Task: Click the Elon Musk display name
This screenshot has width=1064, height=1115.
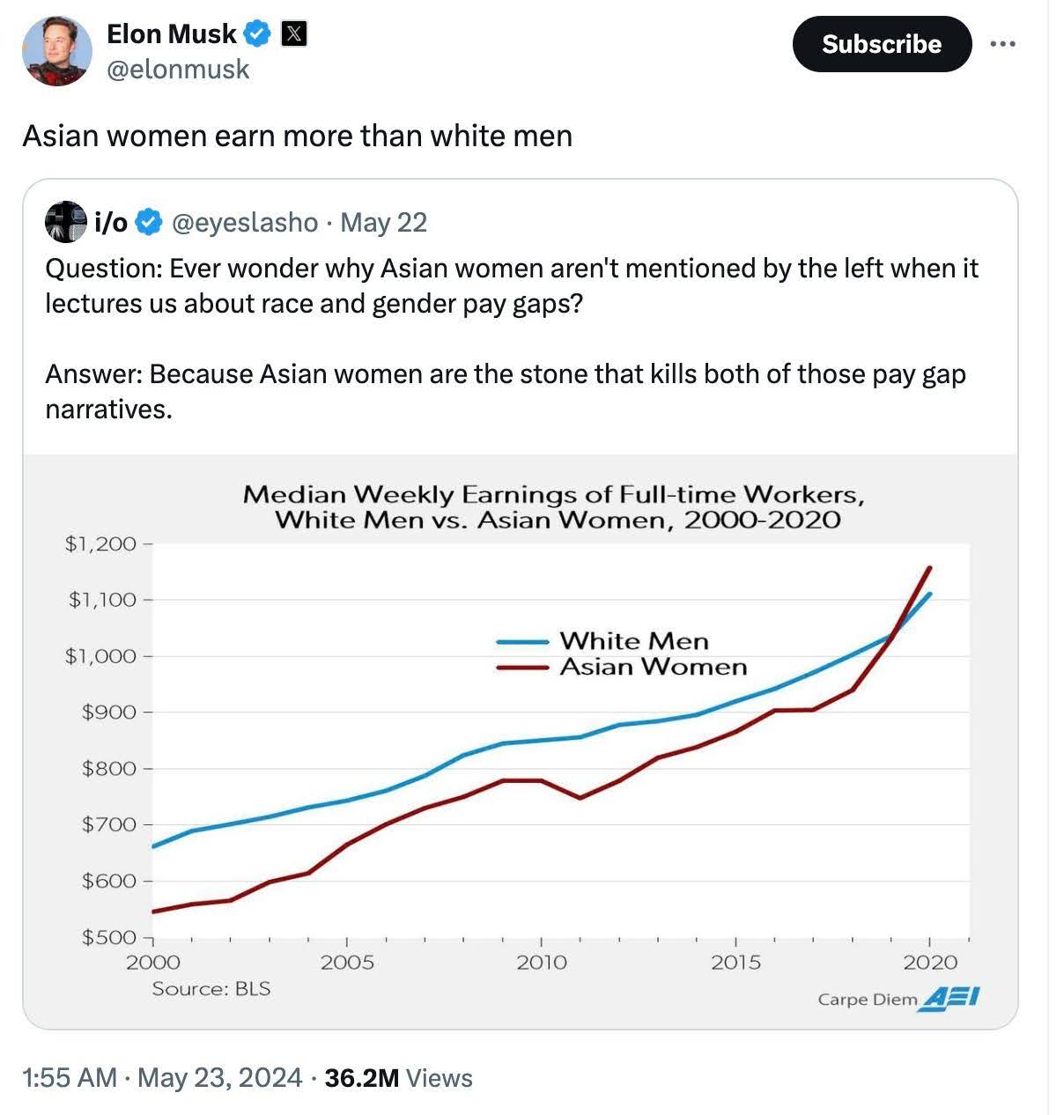Action: pyautogui.click(x=171, y=34)
